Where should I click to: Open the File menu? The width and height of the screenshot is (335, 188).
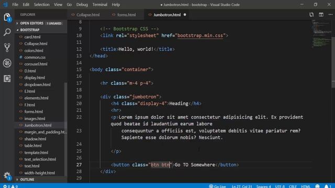[15, 5]
